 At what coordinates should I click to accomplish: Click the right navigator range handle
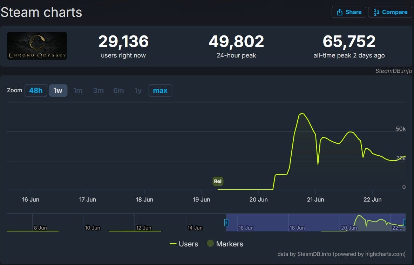pos(405,222)
